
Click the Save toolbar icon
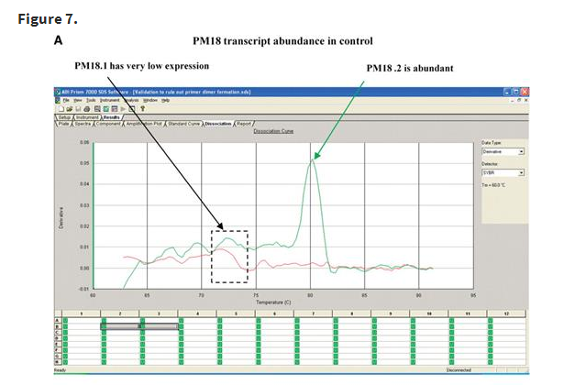[x=76, y=107]
